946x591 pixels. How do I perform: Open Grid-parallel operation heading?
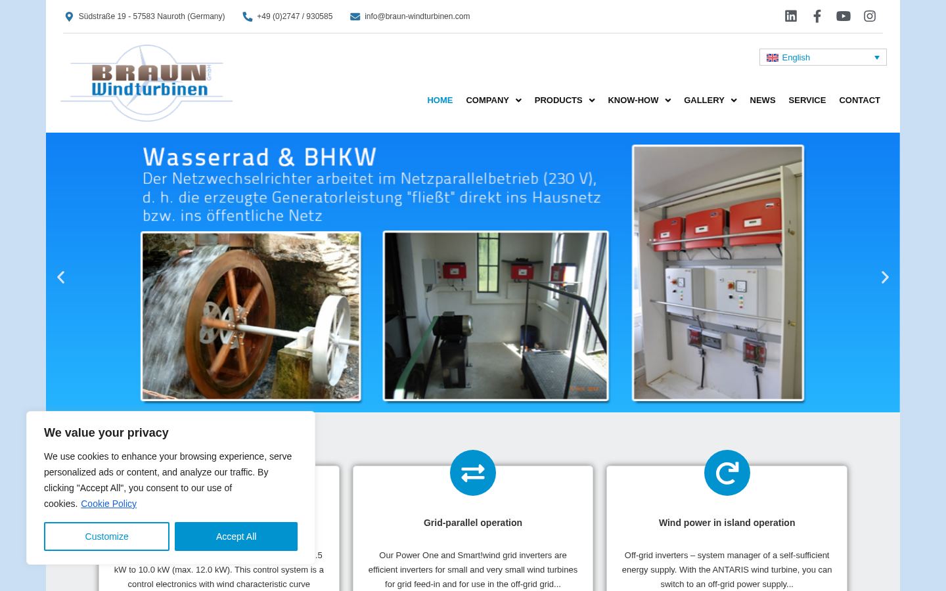(x=473, y=523)
